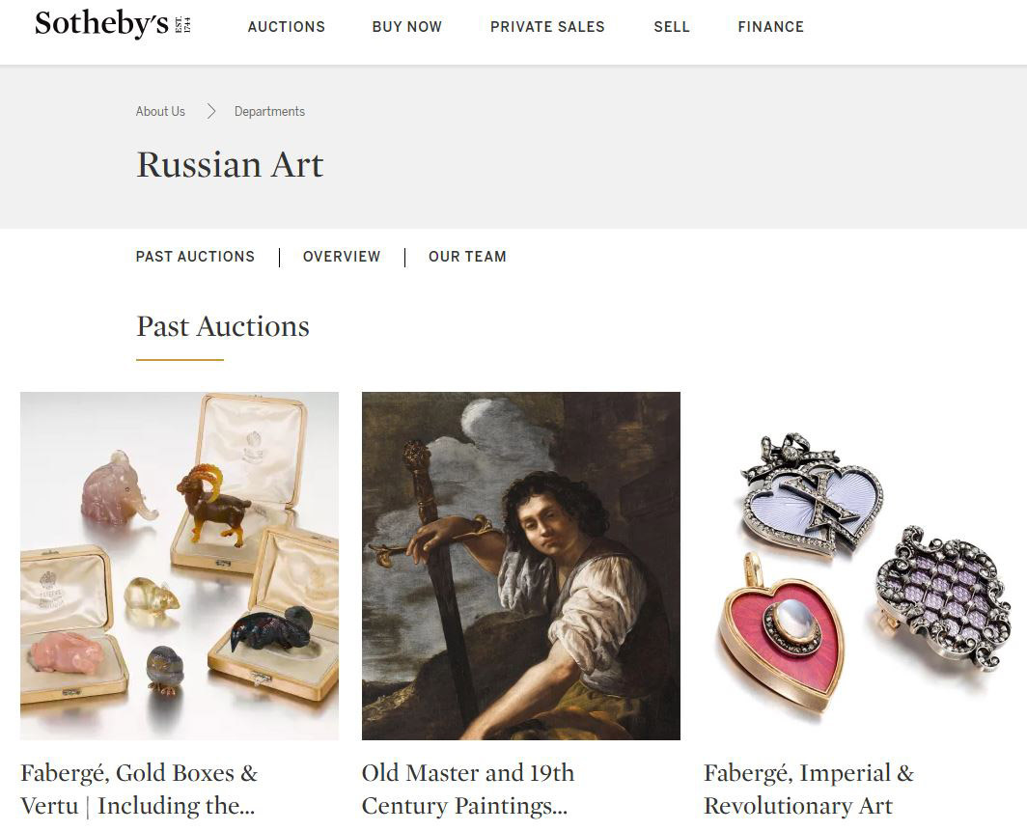This screenshot has width=1027, height=831.
Task: Open the AUCTIONS menu
Action: pos(286,27)
